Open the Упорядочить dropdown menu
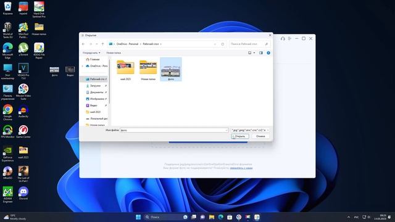 pos(91,53)
